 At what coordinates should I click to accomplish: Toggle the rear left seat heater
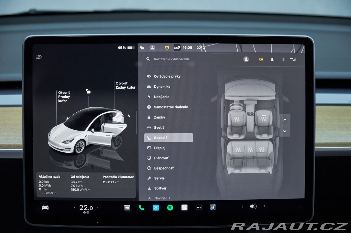pyautogui.click(x=238, y=150)
